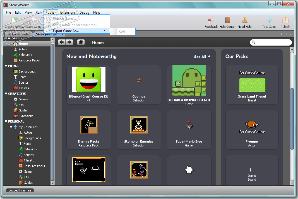Open Fonts under My Resources

pos(27,144)
